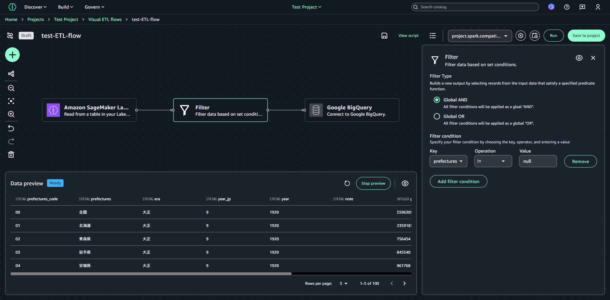Select the Global AND radio button
Screen dimensions: 610x300
[x=437, y=100]
